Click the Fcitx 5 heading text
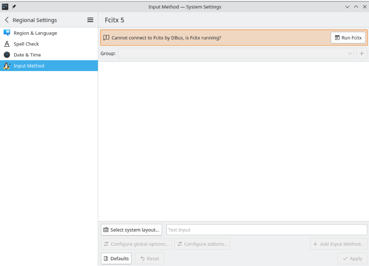Viewport: 369px width, 266px height. pos(114,20)
